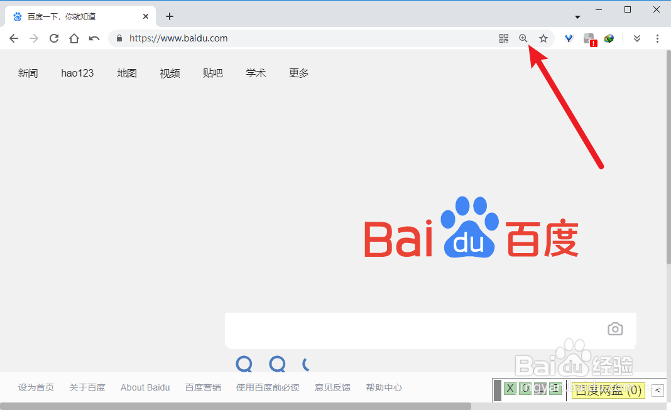Collapse the floating toolbar with the < button
The image size is (671, 410).
[657, 391]
